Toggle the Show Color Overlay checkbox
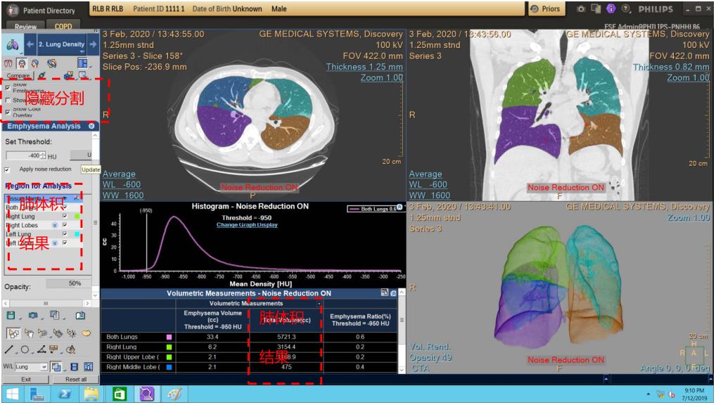The image size is (716, 405). click(x=8, y=112)
